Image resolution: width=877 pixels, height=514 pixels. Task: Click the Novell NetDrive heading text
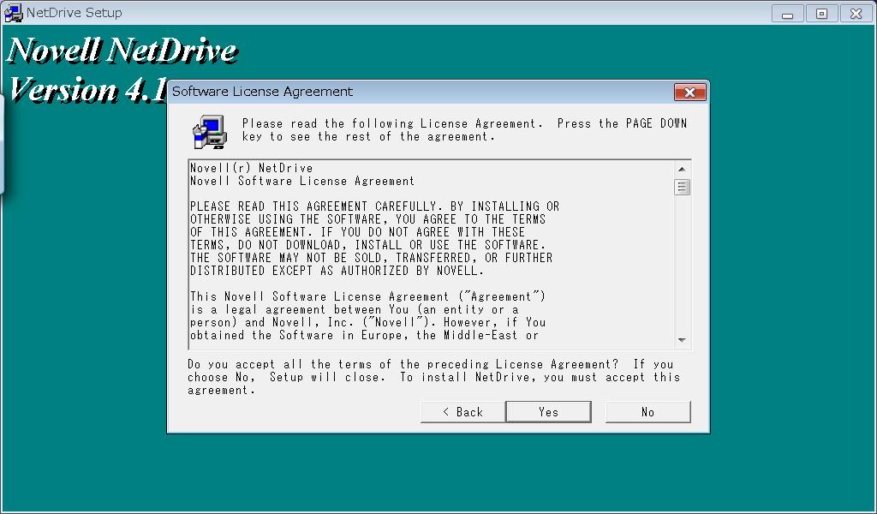click(x=122, y=51)
